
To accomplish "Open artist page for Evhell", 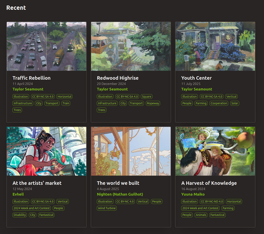I will click(x=18, y=194).
